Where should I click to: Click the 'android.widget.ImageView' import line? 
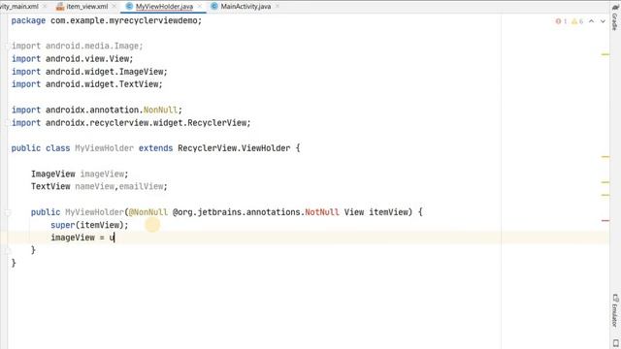tap(89, 72)
